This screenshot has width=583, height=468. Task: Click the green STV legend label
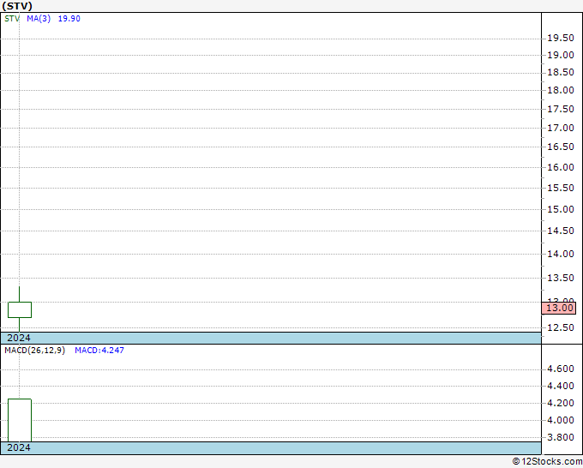12,19
